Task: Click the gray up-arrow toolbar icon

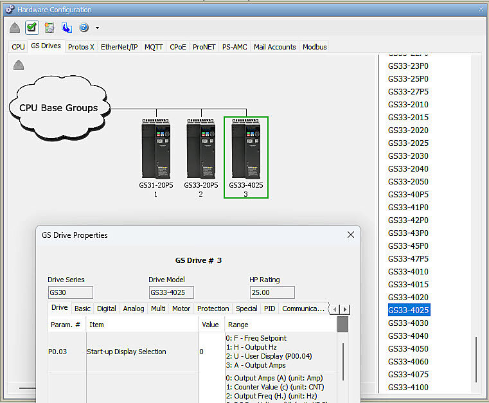Action: coord(15,28)
